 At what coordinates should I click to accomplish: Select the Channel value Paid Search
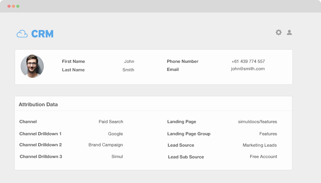click(111, 122)
